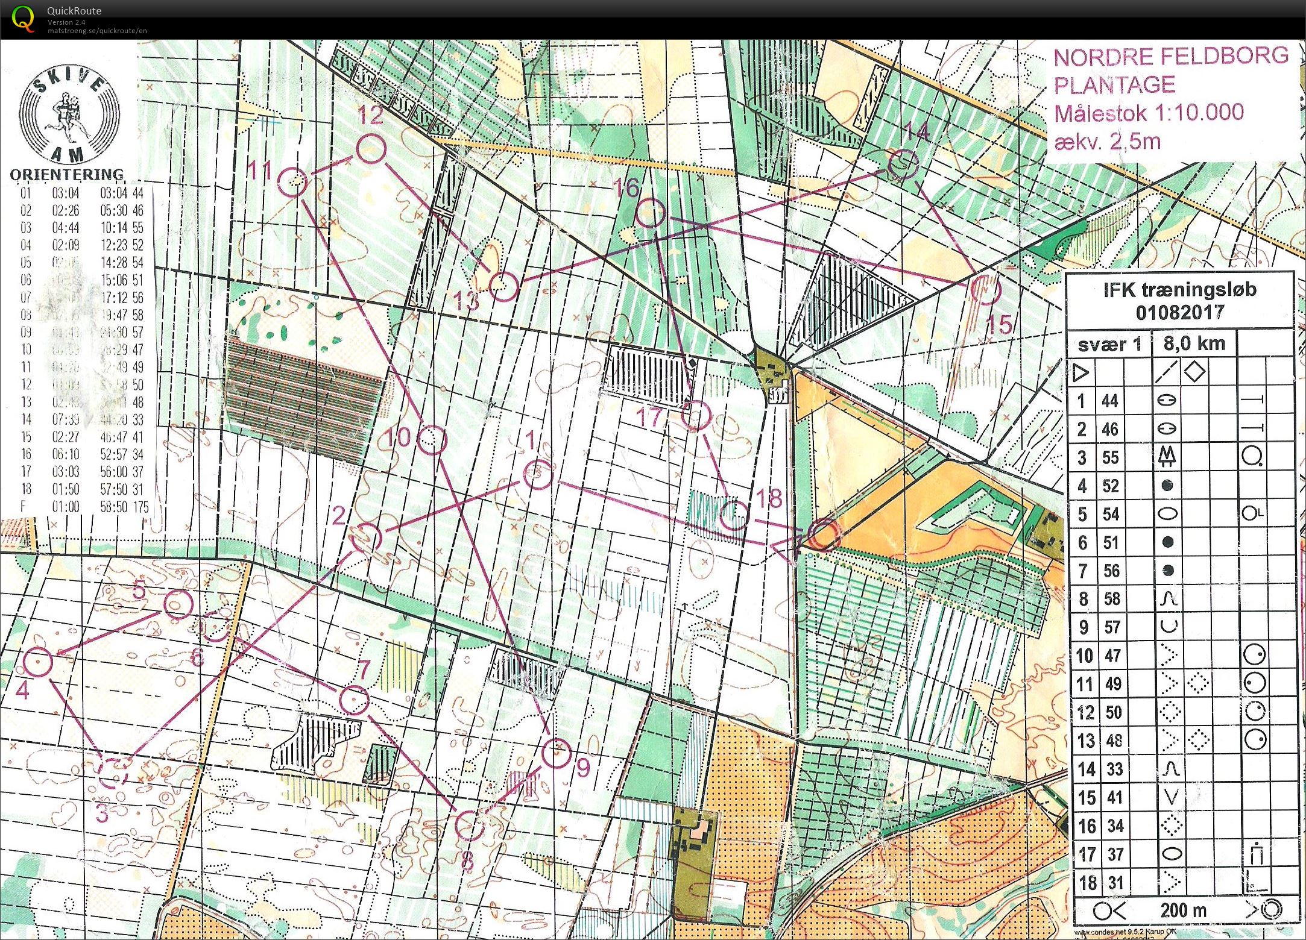Select control circle 11 on the map
Viewport: 1306px width, 940px height.
292,181
